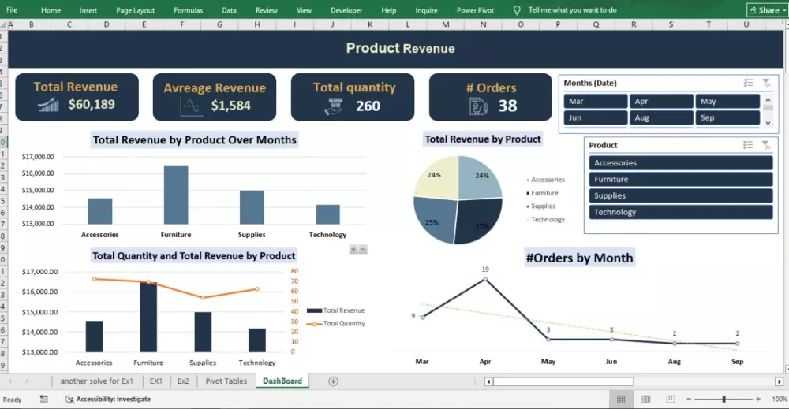The width and height of the screenshot is (789, 409).
Task: Click the Total Revenue chart icon
Action: tap(48, 105)
